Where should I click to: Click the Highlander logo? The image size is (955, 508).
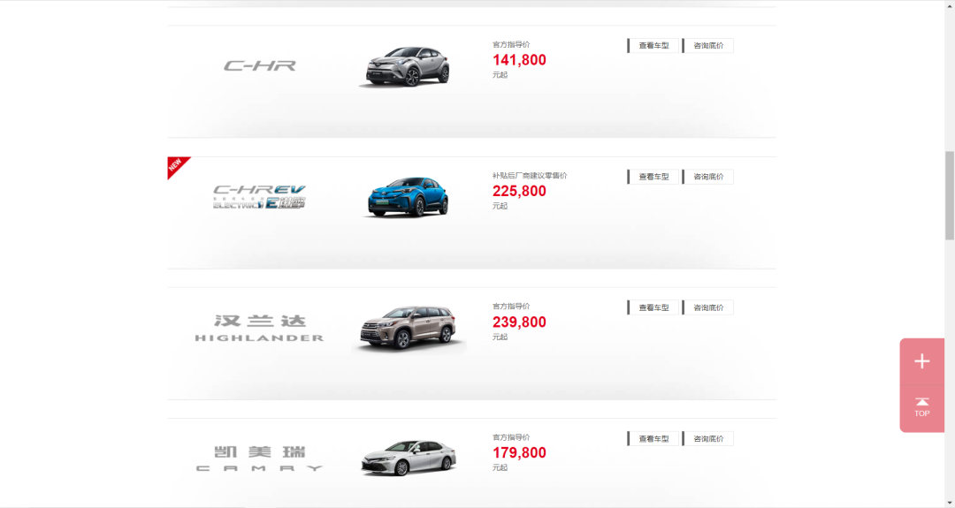[259, 328]
